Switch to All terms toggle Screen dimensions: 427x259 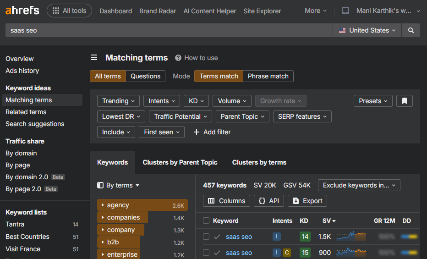[x=108, y=76]
